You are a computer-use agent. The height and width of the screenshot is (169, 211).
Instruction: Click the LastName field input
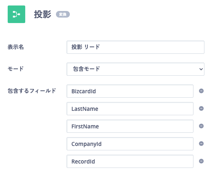(x=130, y=109)
